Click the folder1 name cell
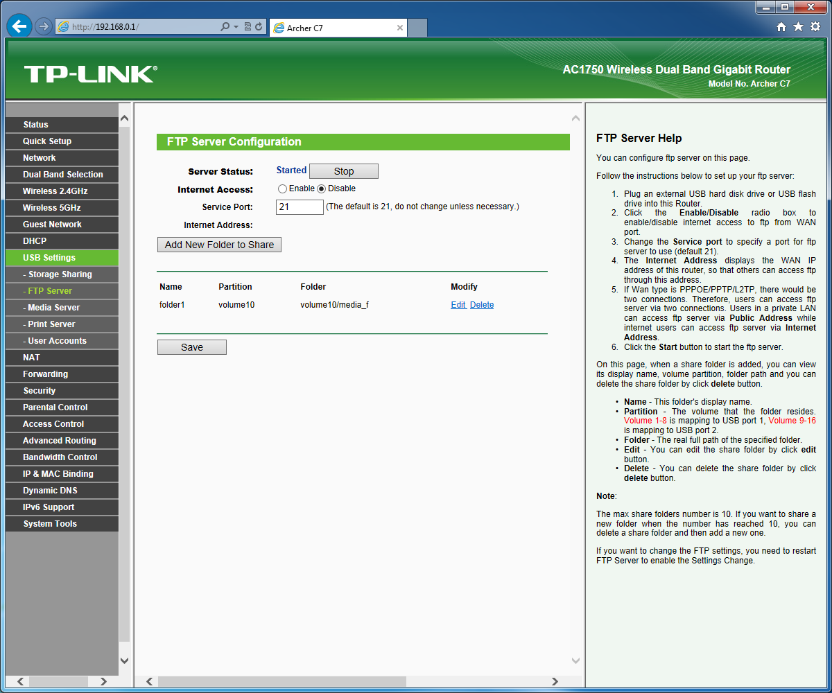Viewport: 832px width, 693px height. tap(172, 305)
